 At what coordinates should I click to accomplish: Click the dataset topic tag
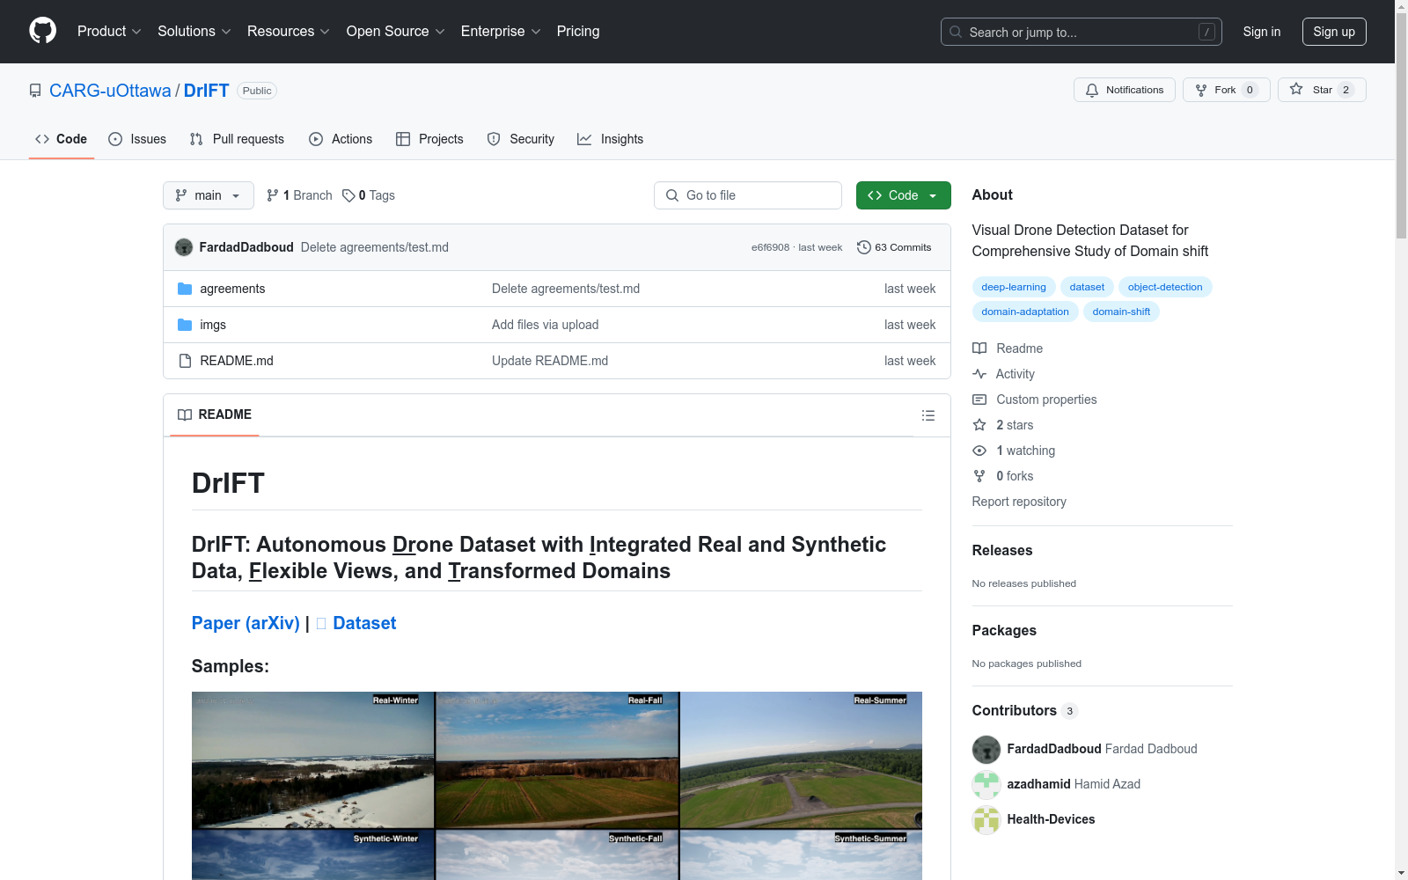tap(1087, 287)
